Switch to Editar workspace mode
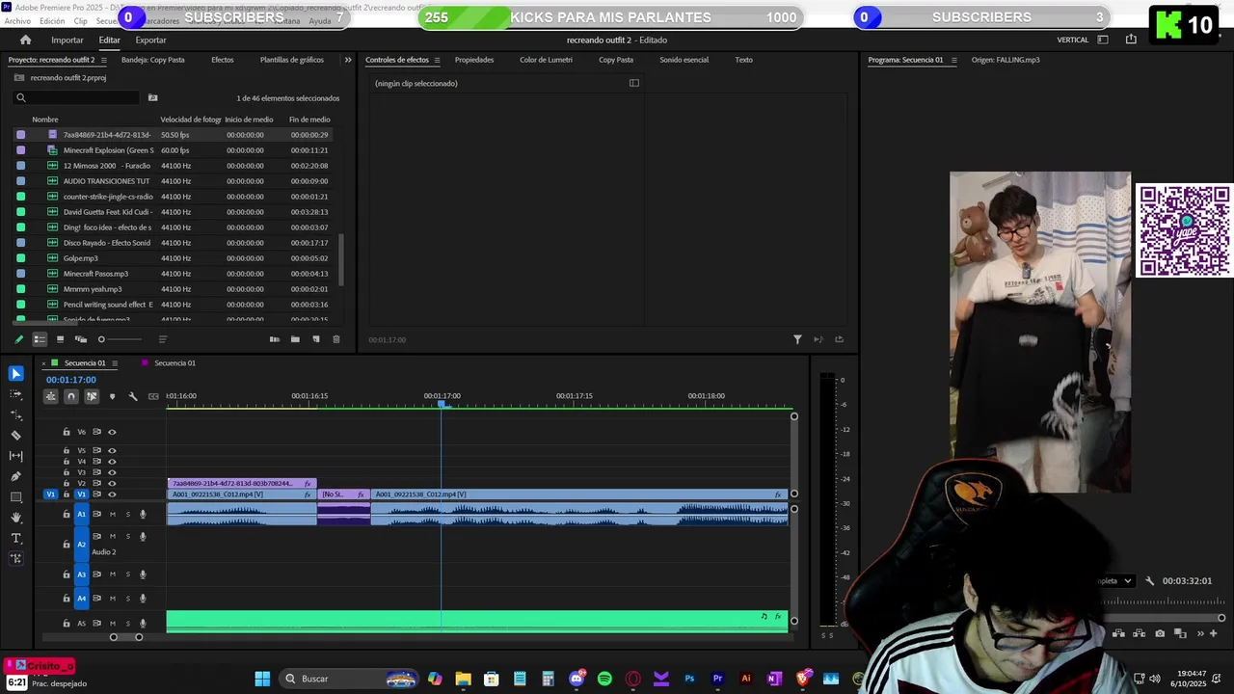1234x694 pixels. 109,40
